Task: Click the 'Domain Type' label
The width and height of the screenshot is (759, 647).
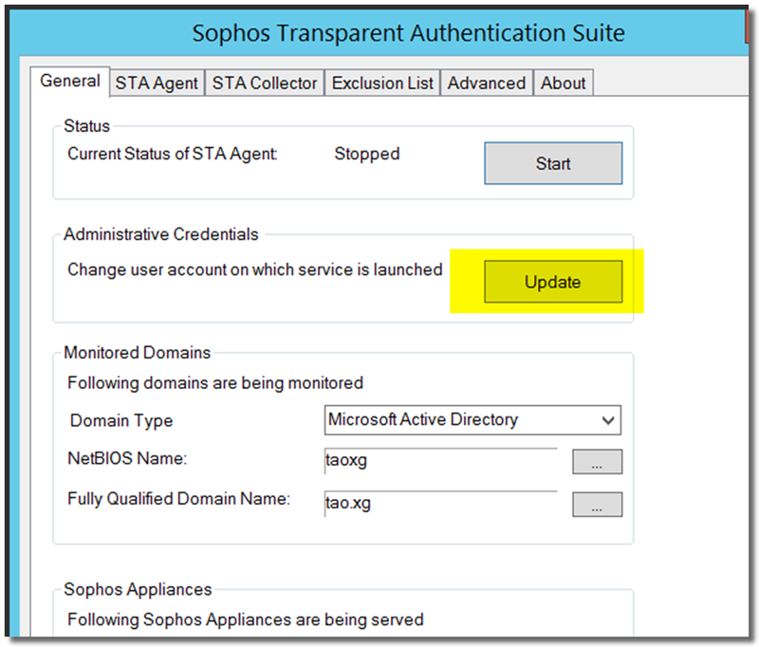Action: click(x=121, y=420)
